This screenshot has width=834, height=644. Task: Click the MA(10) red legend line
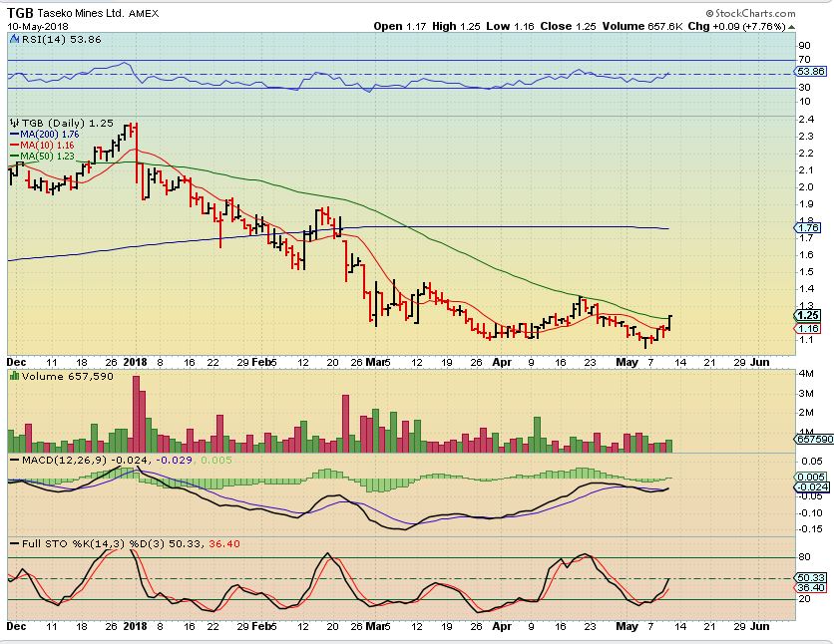click(x=14, y=146)
